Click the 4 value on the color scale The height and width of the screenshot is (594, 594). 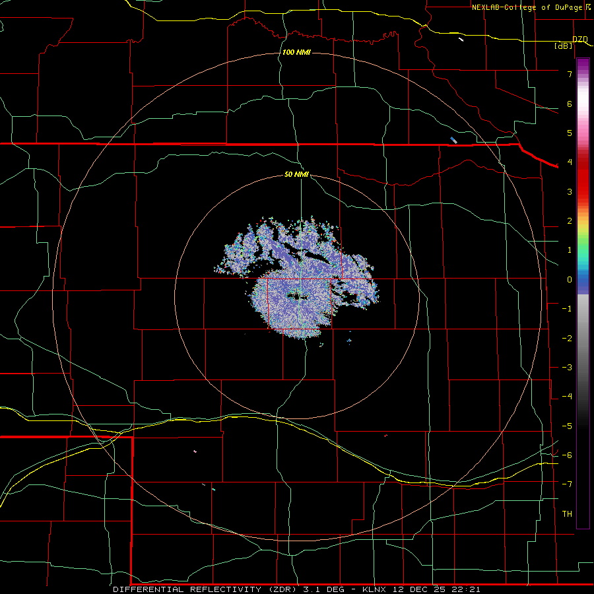pos(570,162)
